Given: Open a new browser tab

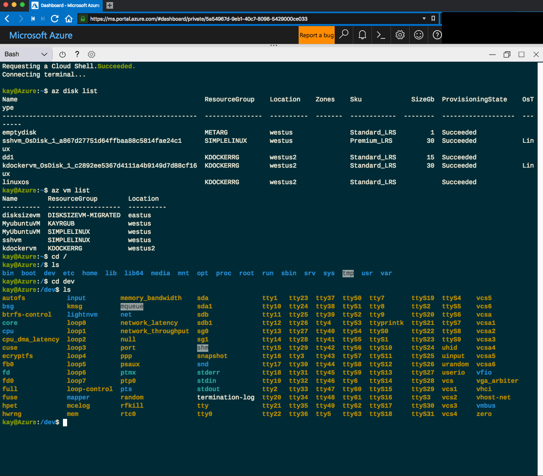Looking at the screenshot, I should (109, 6).
